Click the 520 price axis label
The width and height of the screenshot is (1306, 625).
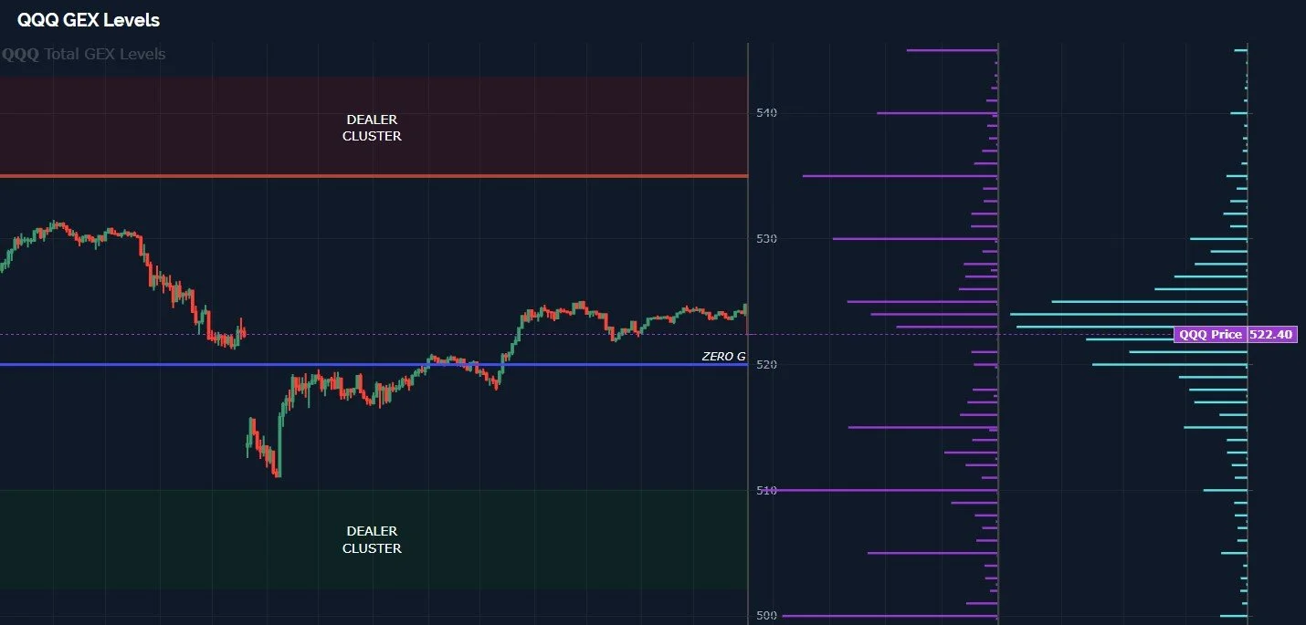pos(765,365)
